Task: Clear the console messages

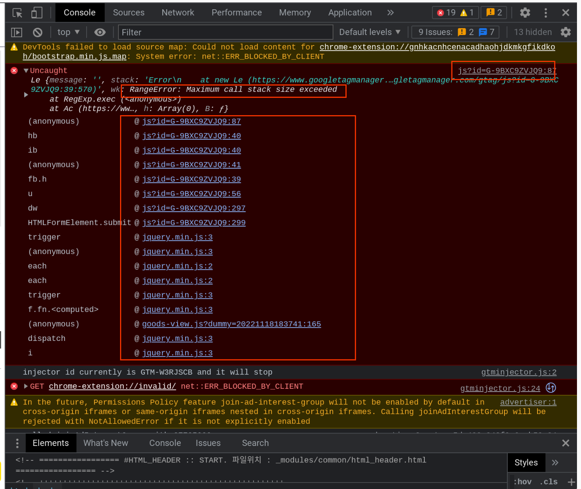Action: point(37,32)
